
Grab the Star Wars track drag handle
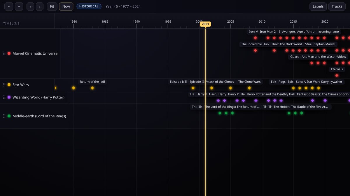[4, 85]
